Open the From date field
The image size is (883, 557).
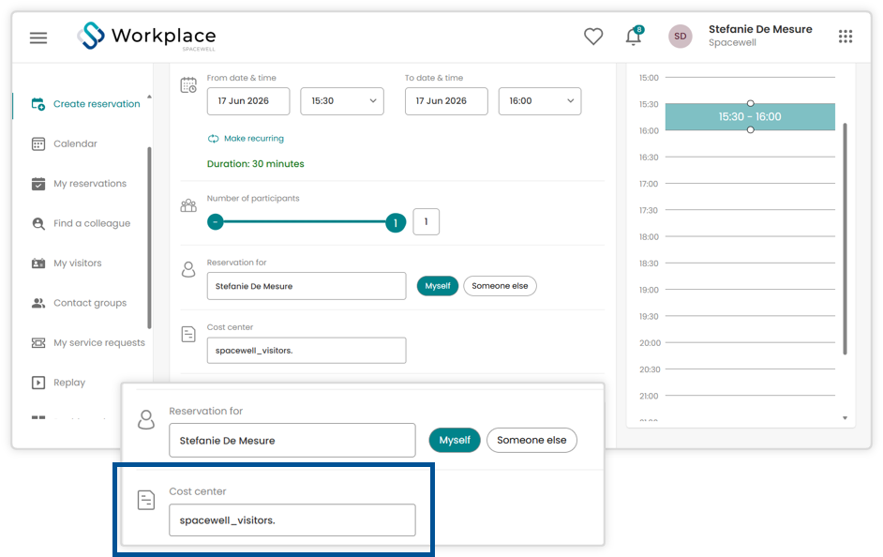click(x=248, y=101)
